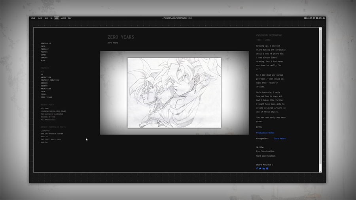Open THE CRYPT 2009 - 2019 post

[51, 140]
